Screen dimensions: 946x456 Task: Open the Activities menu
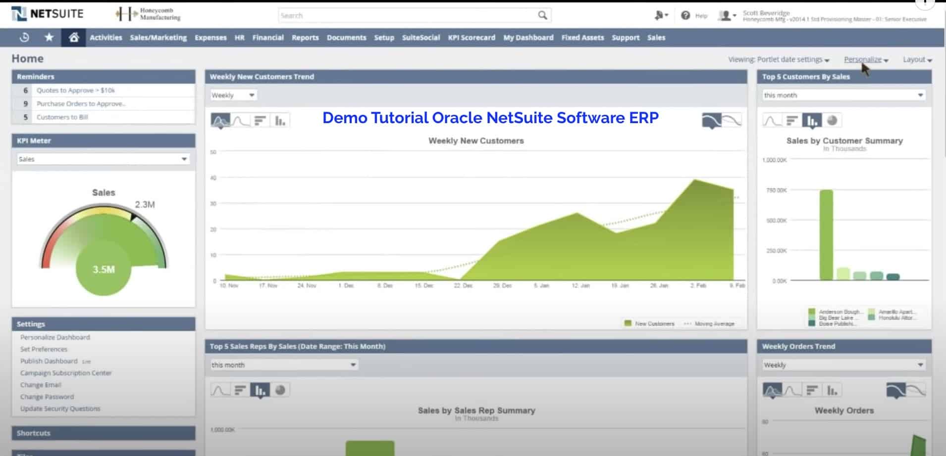105,38
